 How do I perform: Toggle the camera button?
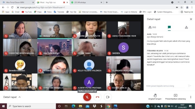(108, 97)
